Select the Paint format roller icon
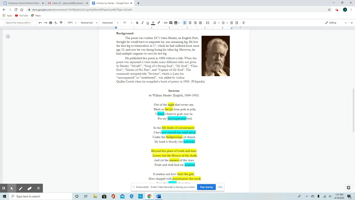 61,23
